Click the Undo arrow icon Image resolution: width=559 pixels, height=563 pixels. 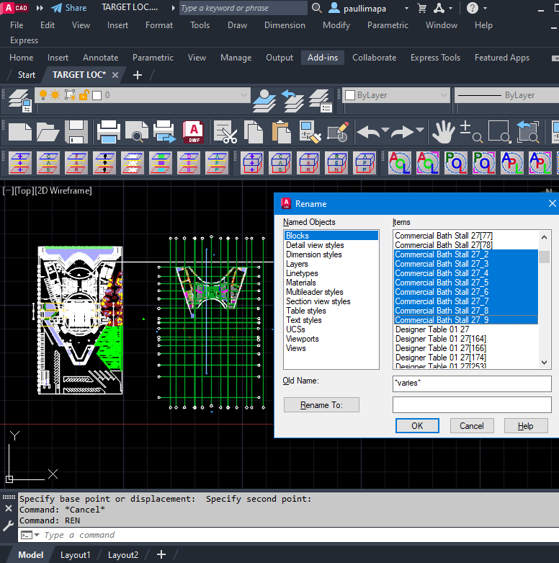click(x=369, y=132)
